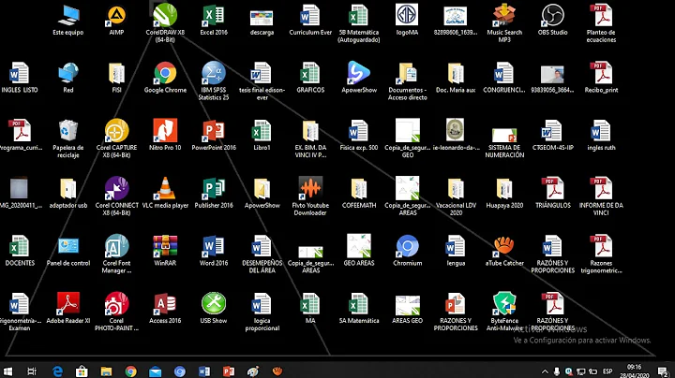
Task: Select the GRAFICOS Excel file
Action: pyautogui.click(x=310, y=78)
